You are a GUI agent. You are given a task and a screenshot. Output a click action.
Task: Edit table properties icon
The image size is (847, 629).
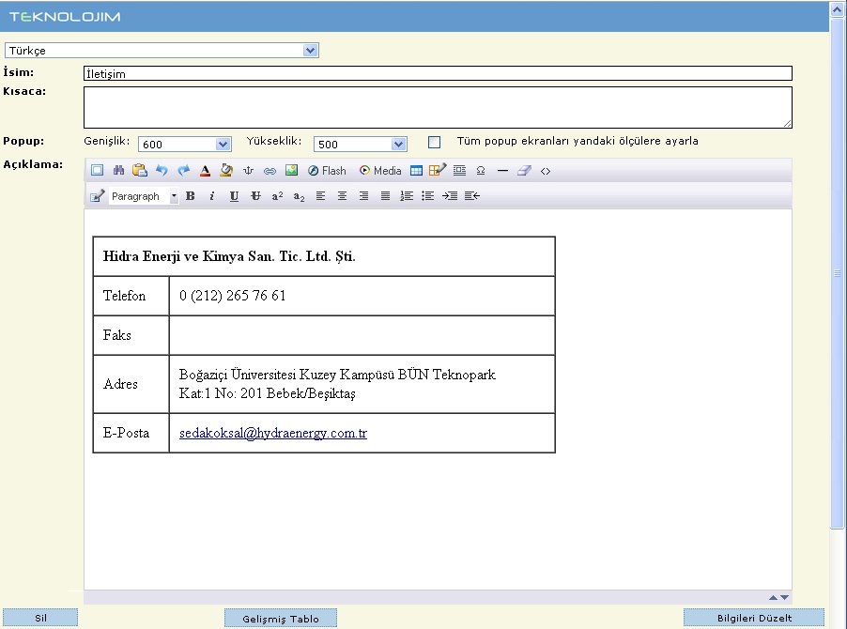click(437, 171)
